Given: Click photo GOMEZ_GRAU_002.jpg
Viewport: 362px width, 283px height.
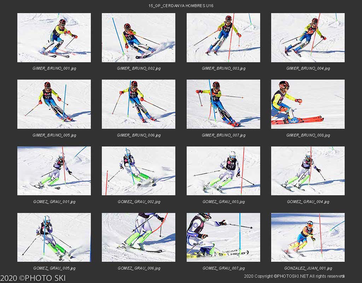Looking at the screenshot, I should click(x=139, y=171).
